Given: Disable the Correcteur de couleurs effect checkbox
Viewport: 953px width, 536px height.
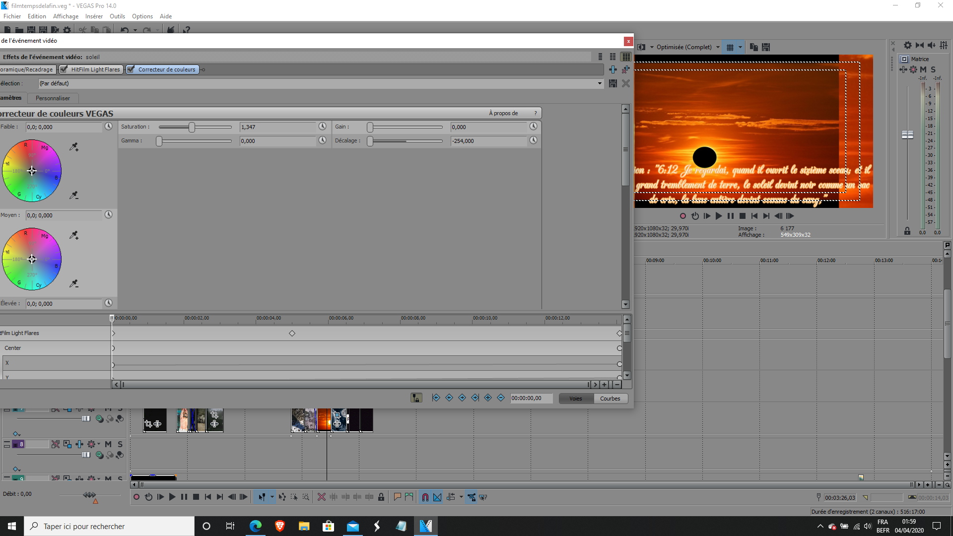Looking at the screenshot, I should tap(131, 69).
